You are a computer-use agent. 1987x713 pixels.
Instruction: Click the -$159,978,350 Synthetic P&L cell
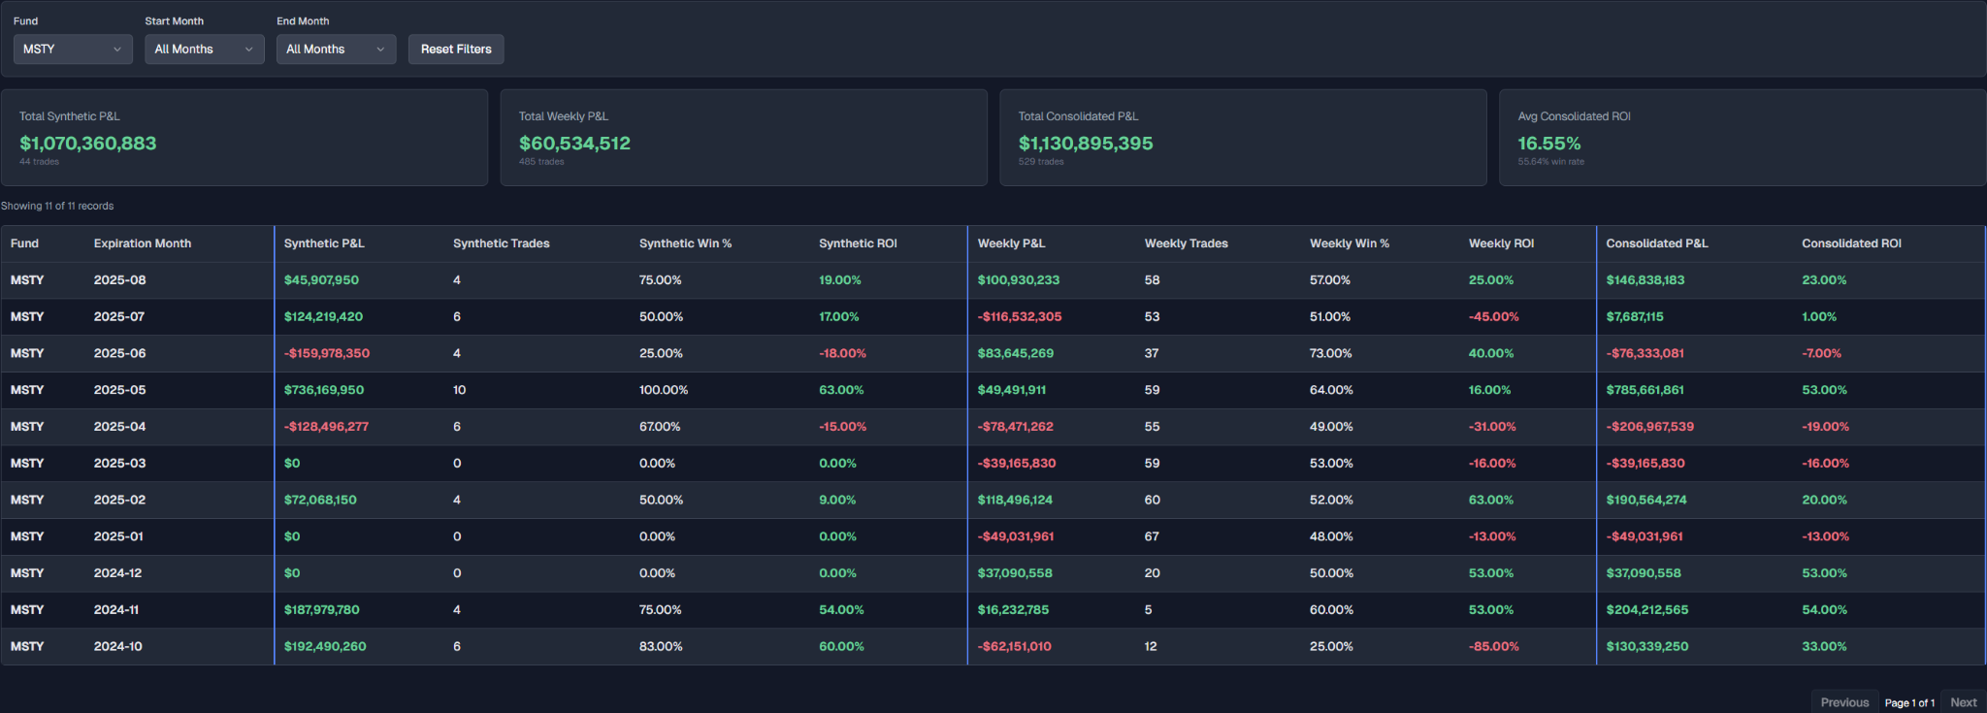tap(326, 353)
